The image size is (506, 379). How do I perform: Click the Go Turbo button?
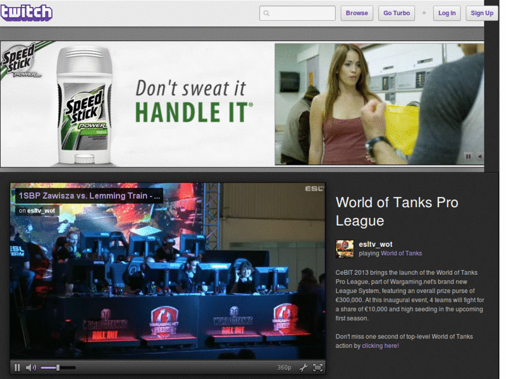tap(396, 13)
